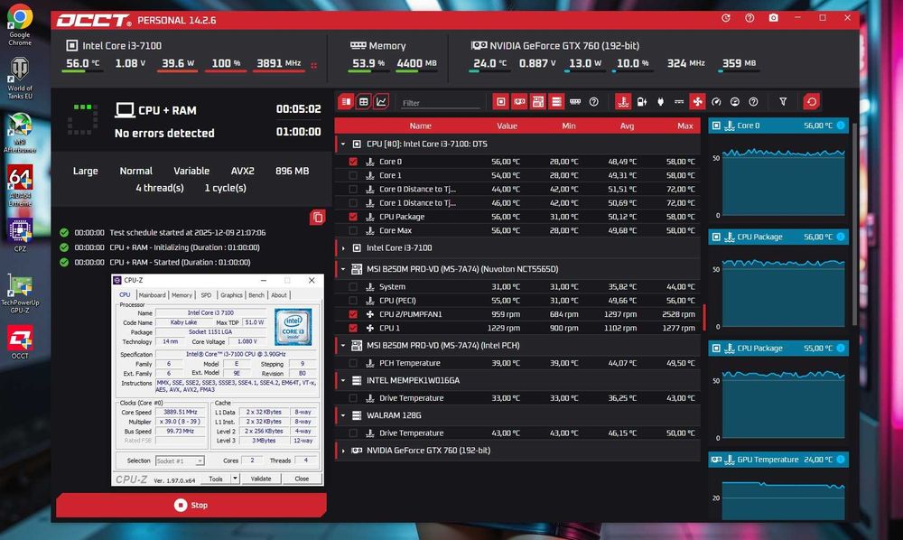This screenshot has height=540, width=903.
Task: Click info icon on GPU Temperature graph
Action: tap(840, 460)
